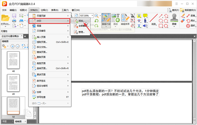Viewport: 197px width, 125px height.
Task: Select Spell Check F7 menu item
Action: pyautogui.click(x=50, y=97)
